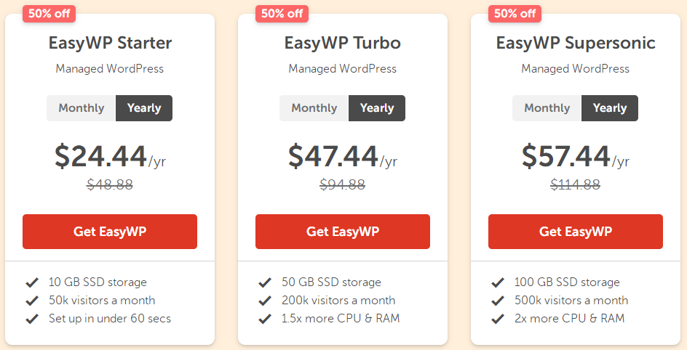Get EasyWP Starter plan
The width and height of the screenshot is (687, 350).
tap(110, 232)
